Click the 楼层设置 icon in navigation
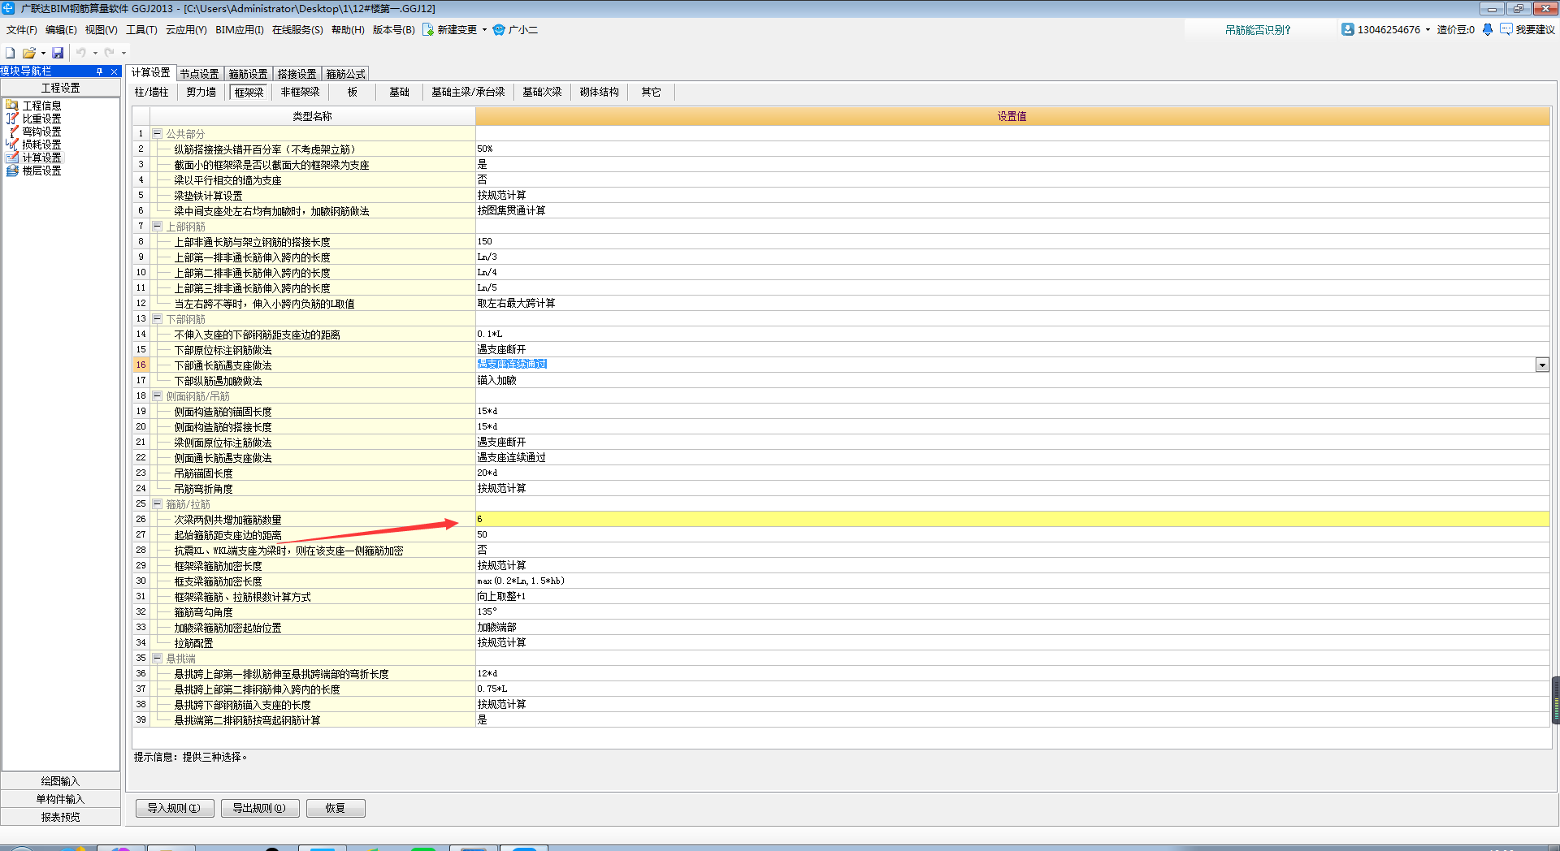 pos(12,171)
